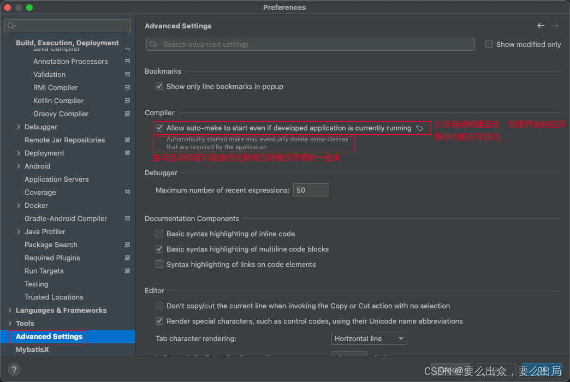The image size is (570, 382).
Task: Open the Testing settings page
Action: tap(37, 284)
